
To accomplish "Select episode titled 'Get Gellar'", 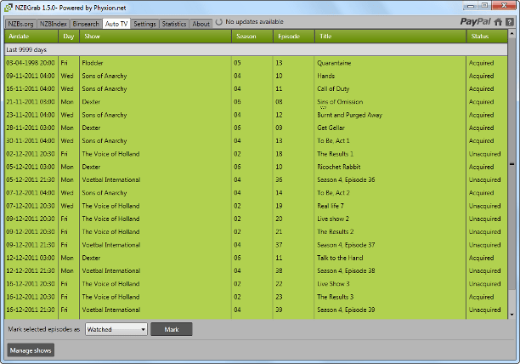I will click(x=331, y=128).
